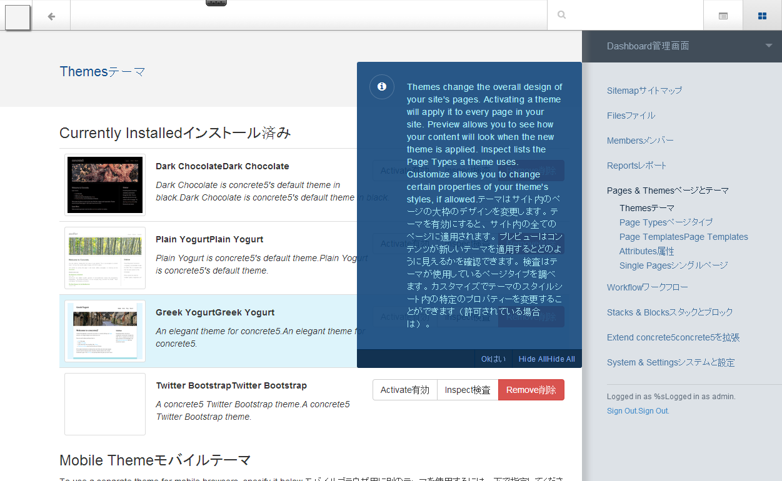Open Attributes sub-item in sidebar
This screenshot has width=782, height=481.
pos(647,251)
